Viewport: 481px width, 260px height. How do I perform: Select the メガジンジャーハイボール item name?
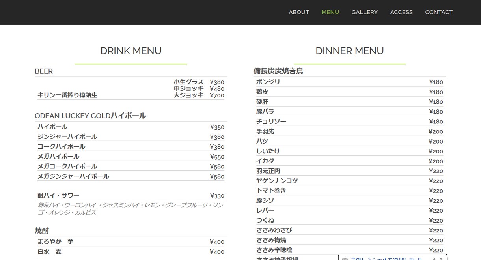click(73, 176)
